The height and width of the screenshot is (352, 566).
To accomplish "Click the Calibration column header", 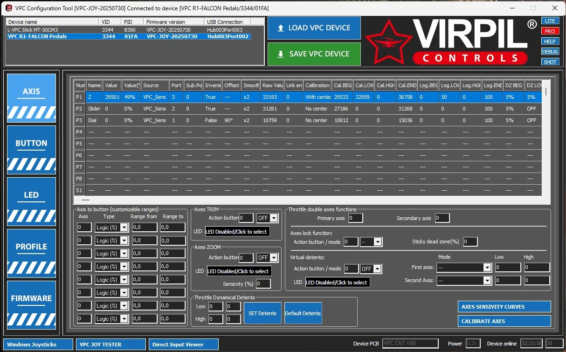I will point(317,85).
